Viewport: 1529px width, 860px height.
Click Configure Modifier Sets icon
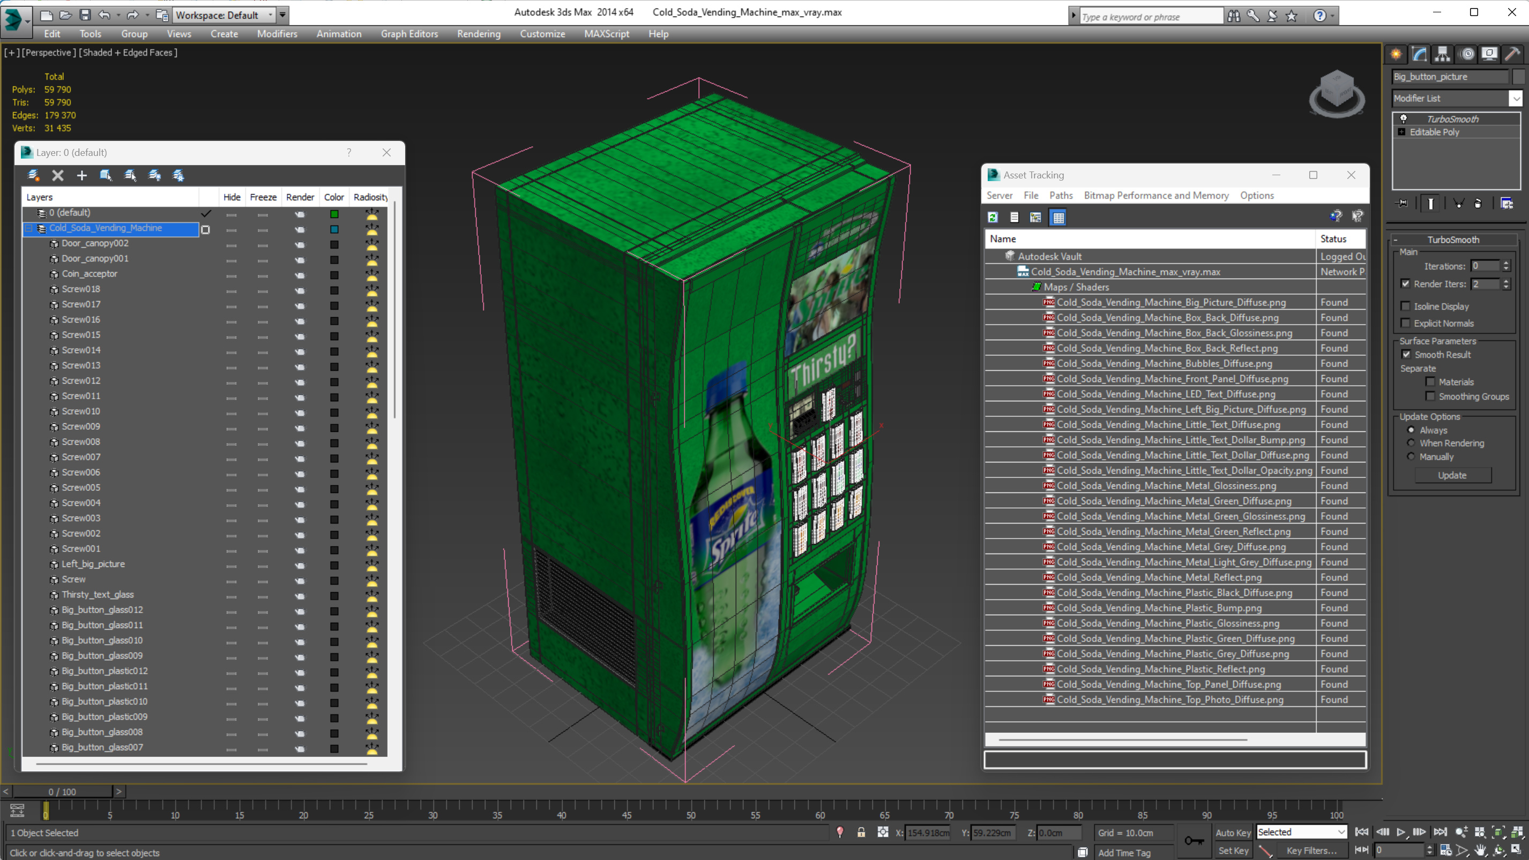pos(1506,204)
